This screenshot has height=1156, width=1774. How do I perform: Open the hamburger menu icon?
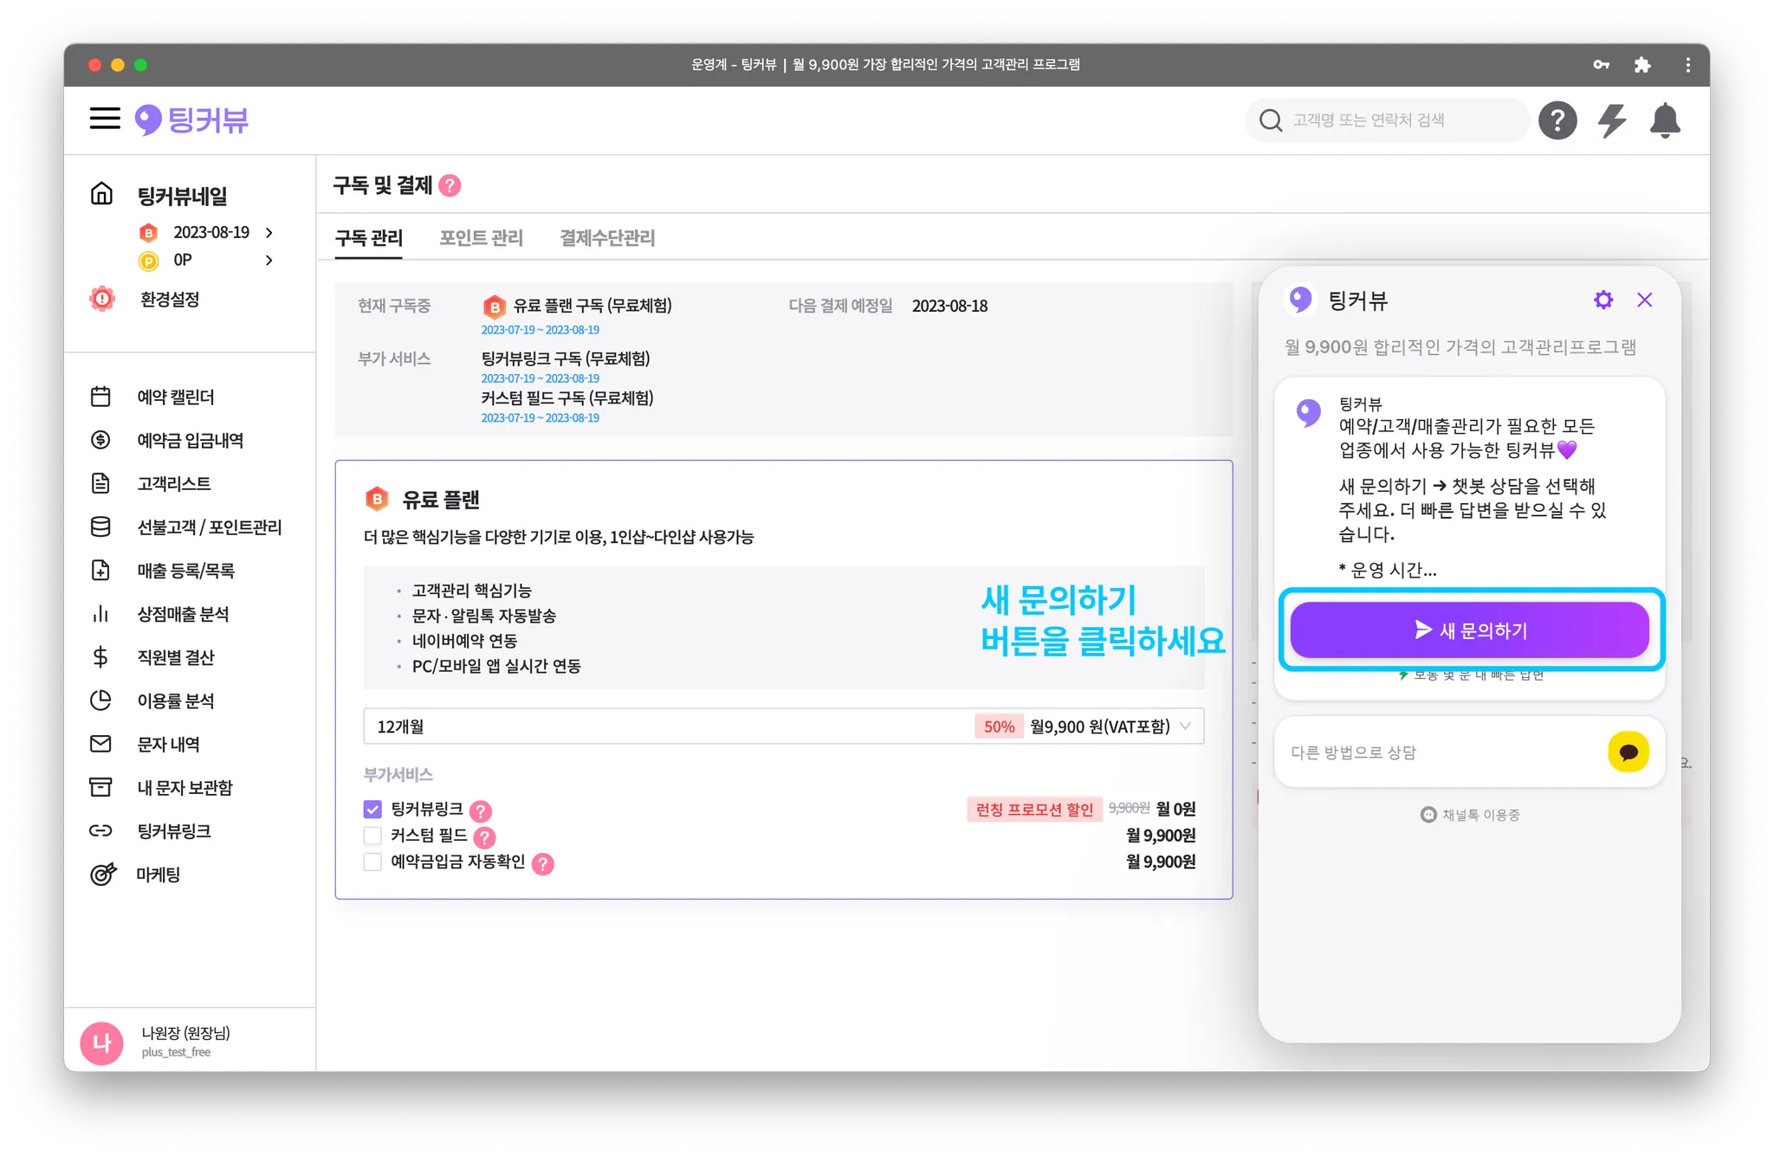coord(105,119)
